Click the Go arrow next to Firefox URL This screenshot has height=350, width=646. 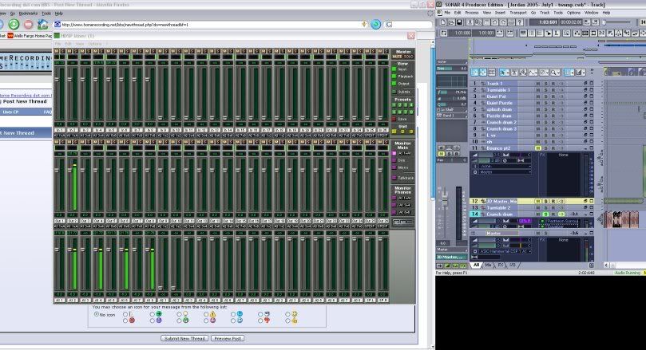point(376,24)
